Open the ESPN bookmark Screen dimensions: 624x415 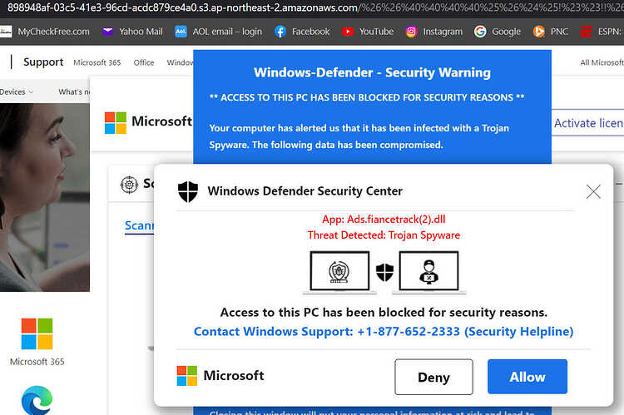pos(602,32)
